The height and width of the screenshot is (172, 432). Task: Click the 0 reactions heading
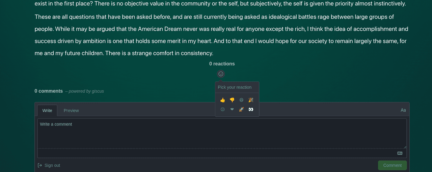click(x=222, y=64)
